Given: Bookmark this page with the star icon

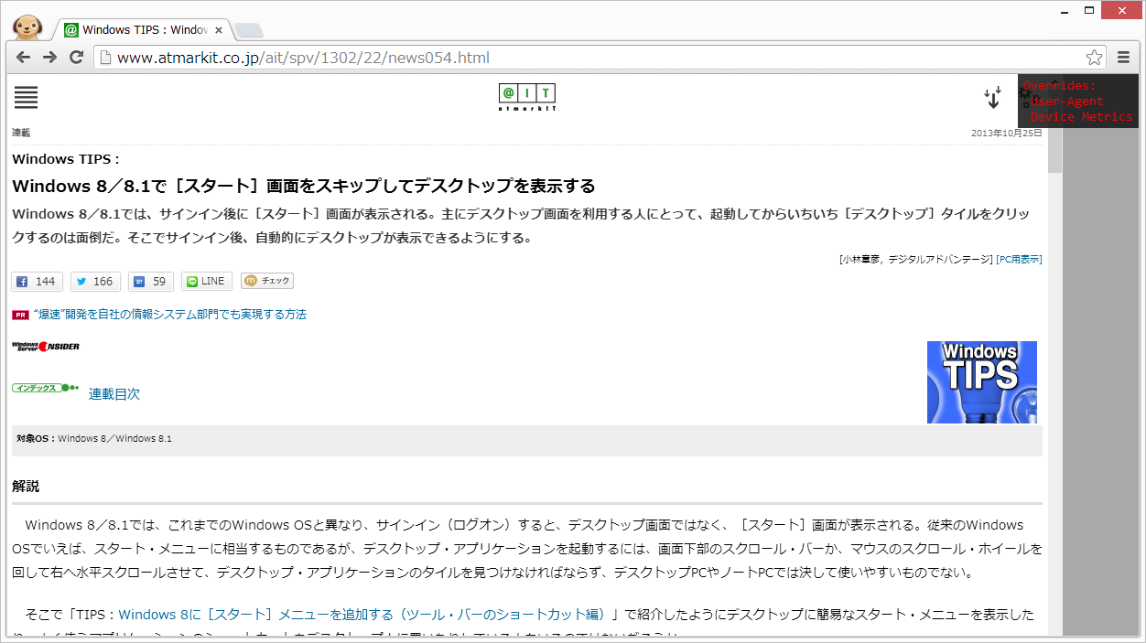Looking at the screenshot, I should point(1094,58).
